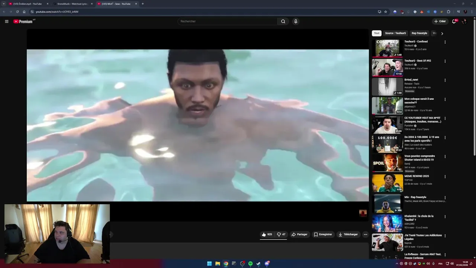Click the Partager share button
Screen dimensions: 476x268
pos(299,234)
